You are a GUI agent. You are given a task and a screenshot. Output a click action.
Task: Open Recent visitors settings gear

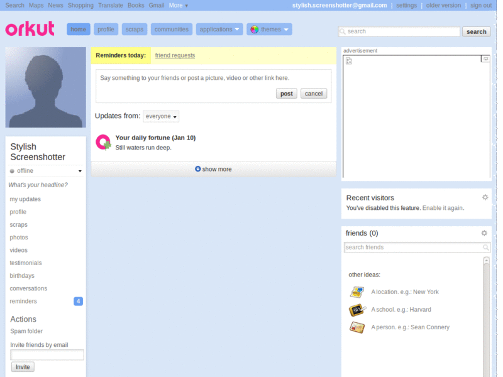point(485,197)
